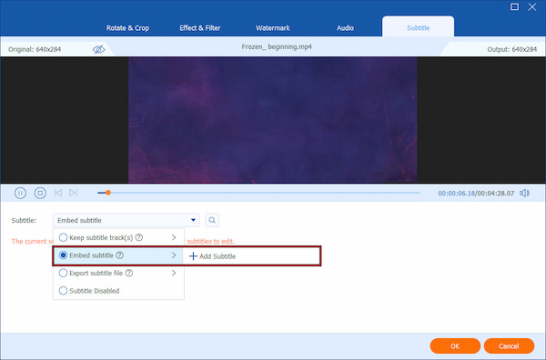Click the Output: 640x284 label
The height and width of the screenshot is (360, 546).
coord(511,49)
